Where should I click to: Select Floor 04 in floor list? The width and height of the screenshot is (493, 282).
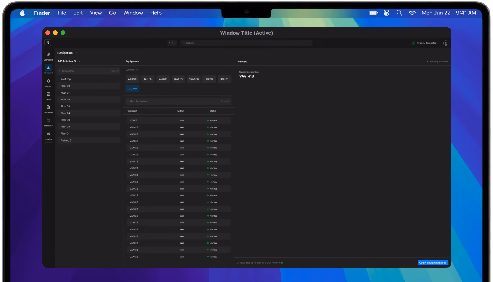[89, 113]
